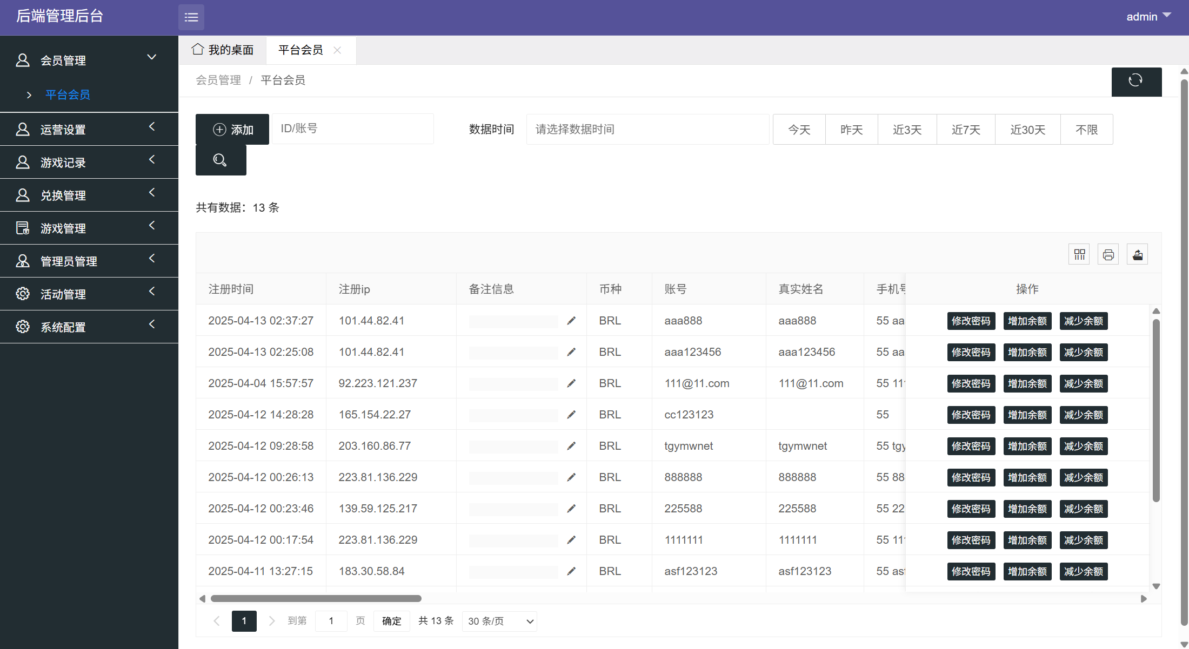
Task: Click 增加余额 for account cc123123
Action: click(x=1027, y=415)
